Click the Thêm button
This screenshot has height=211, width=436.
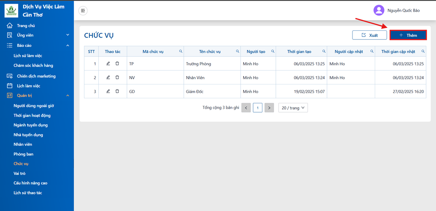click(408, 35)
